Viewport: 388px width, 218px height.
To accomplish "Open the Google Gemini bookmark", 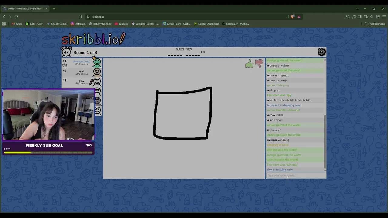I will [57, 24].
